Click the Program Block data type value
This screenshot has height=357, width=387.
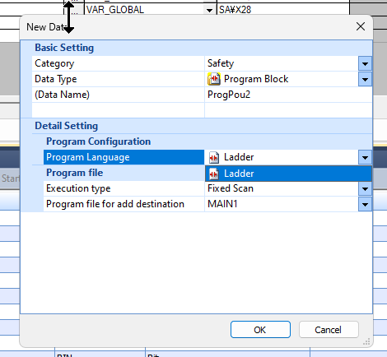[x=282, y=79]
